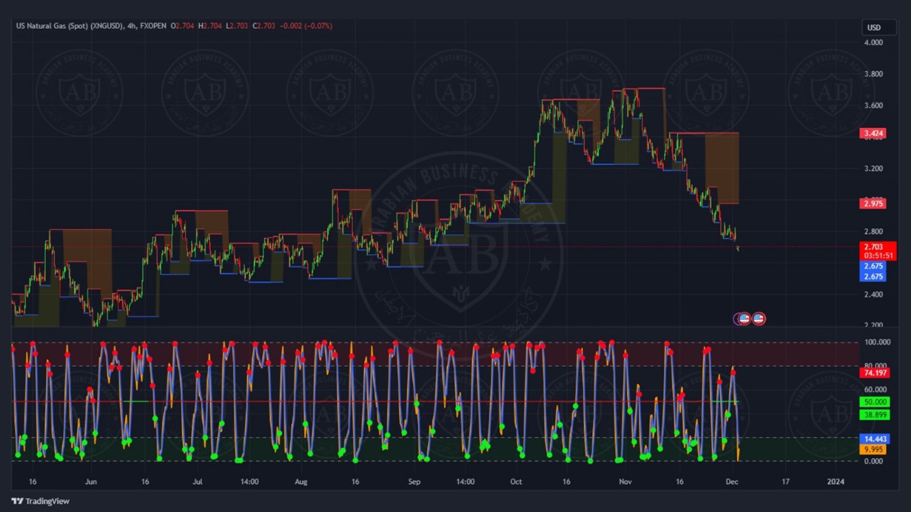Image resolution: width=911 pixels, height=512 pixels.
Task: Click the current price 2.703 countdown label
Action: click(x=878, y=251)
